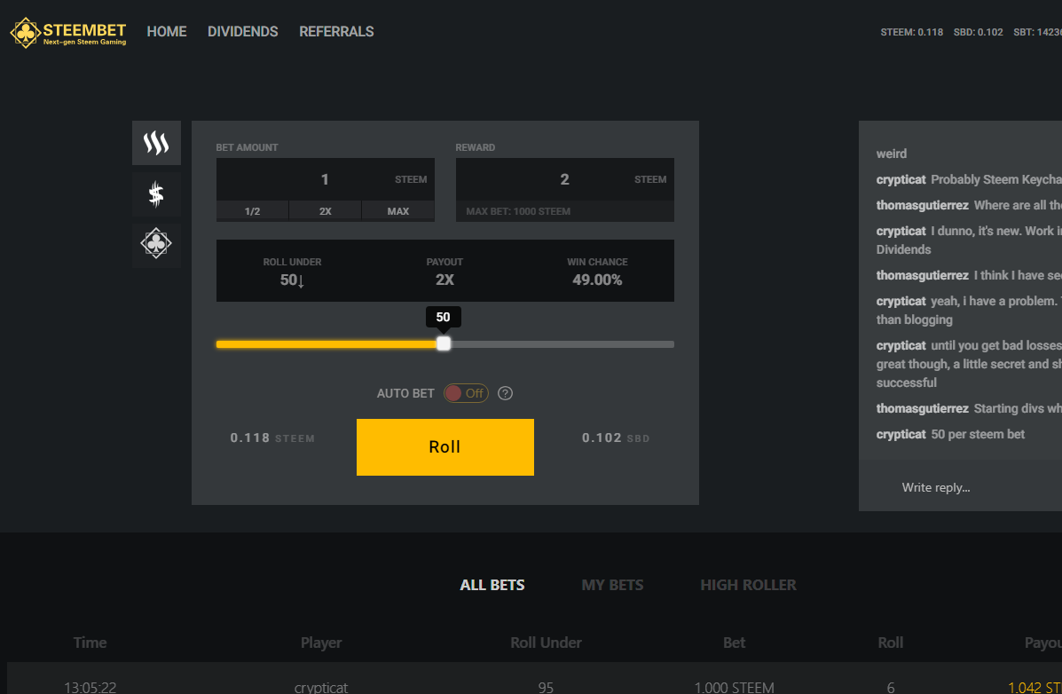
Task: Click the Bet Amount input field
Action: point(325,179)
